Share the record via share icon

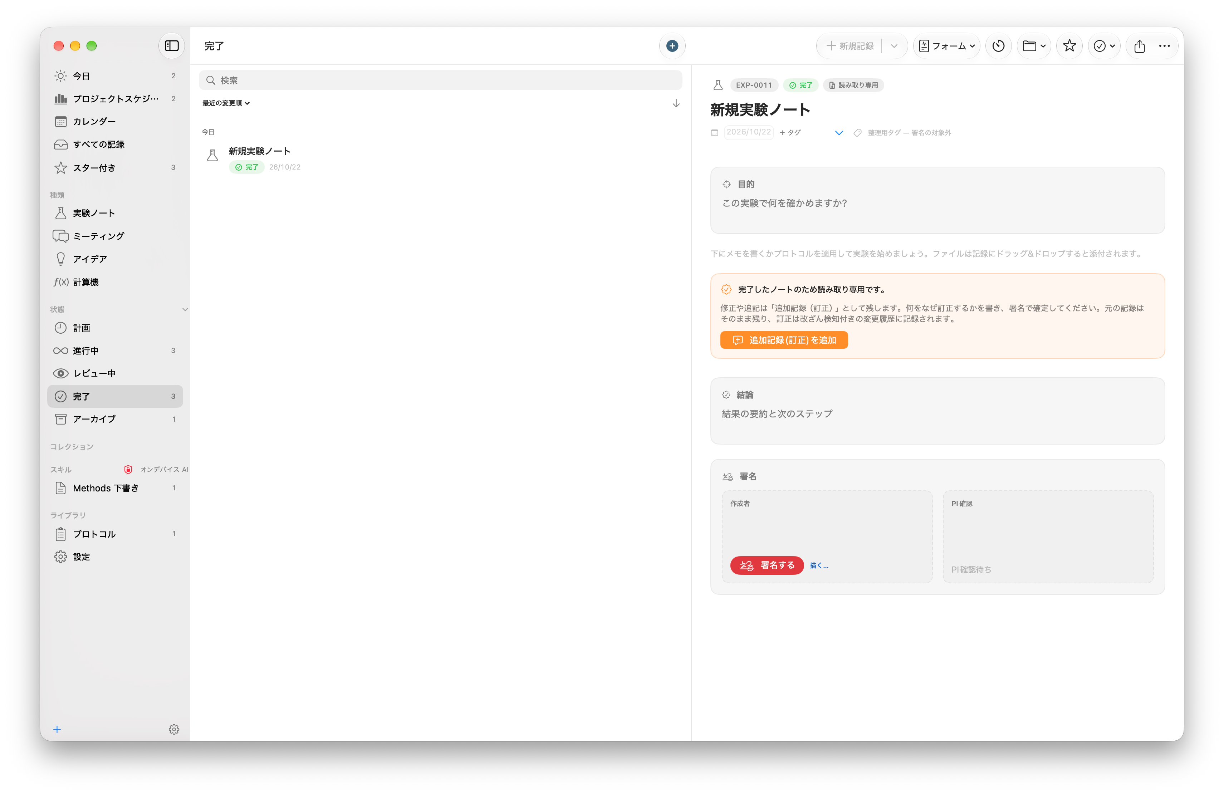(1139, 46)
